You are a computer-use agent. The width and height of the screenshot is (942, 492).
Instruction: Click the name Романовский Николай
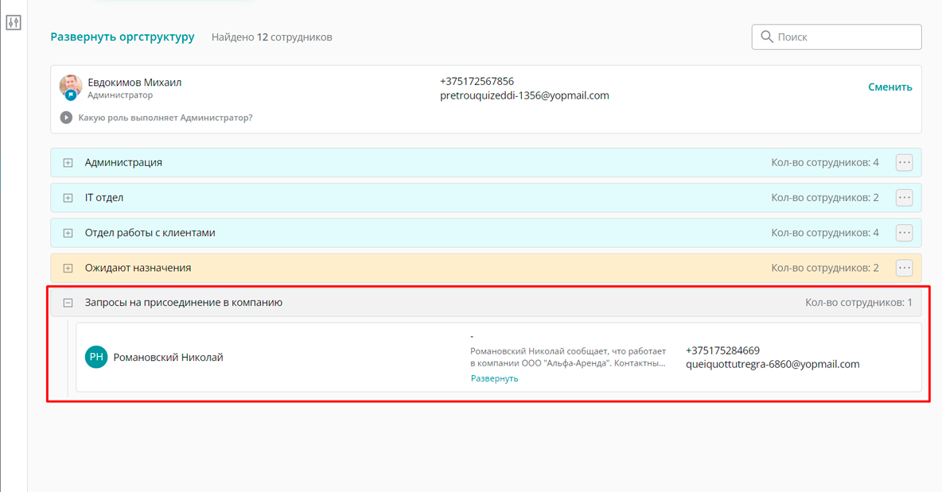point(168,357)
